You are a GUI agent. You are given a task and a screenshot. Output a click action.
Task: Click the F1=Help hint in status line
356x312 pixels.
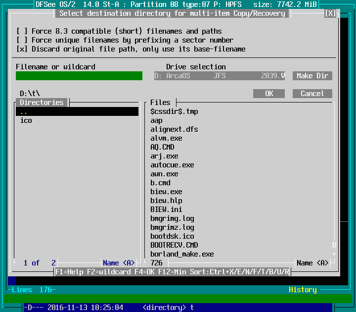(69, 272)
